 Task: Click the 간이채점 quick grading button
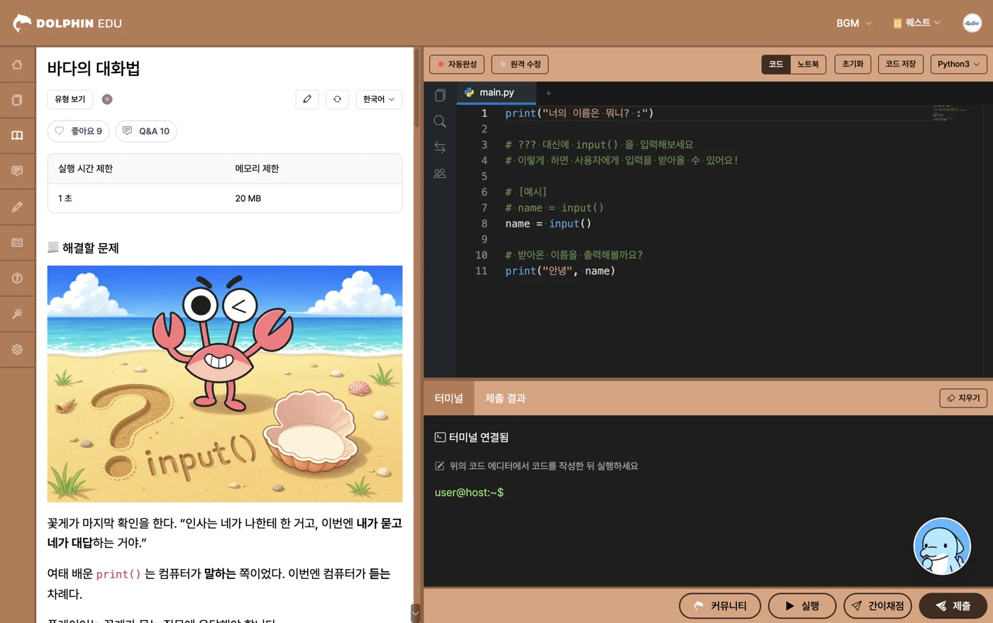(x=877, y=606)
